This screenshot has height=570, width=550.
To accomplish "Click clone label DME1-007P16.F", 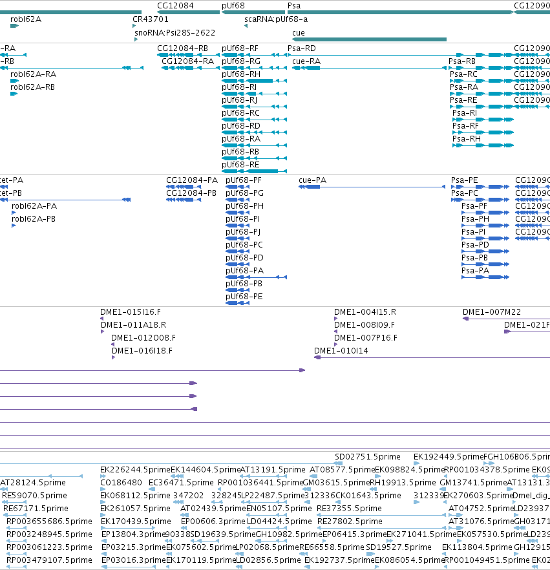I will [x=366, y=338].
